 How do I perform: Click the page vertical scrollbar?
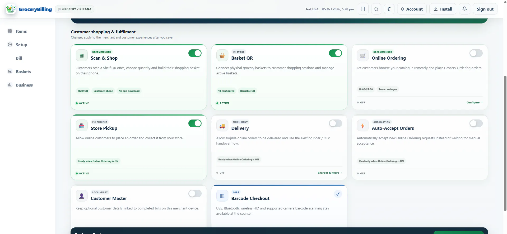[x=505, y=143]
